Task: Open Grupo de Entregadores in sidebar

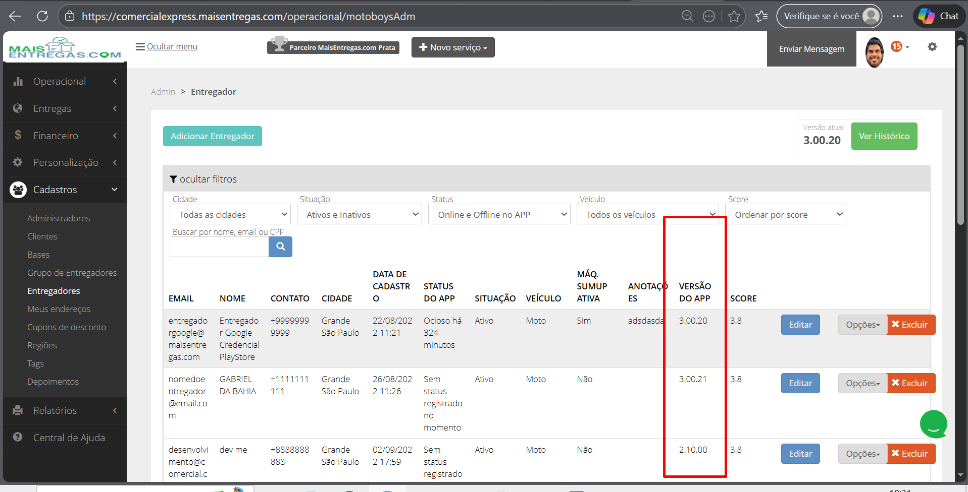Action: coord(72,273)
